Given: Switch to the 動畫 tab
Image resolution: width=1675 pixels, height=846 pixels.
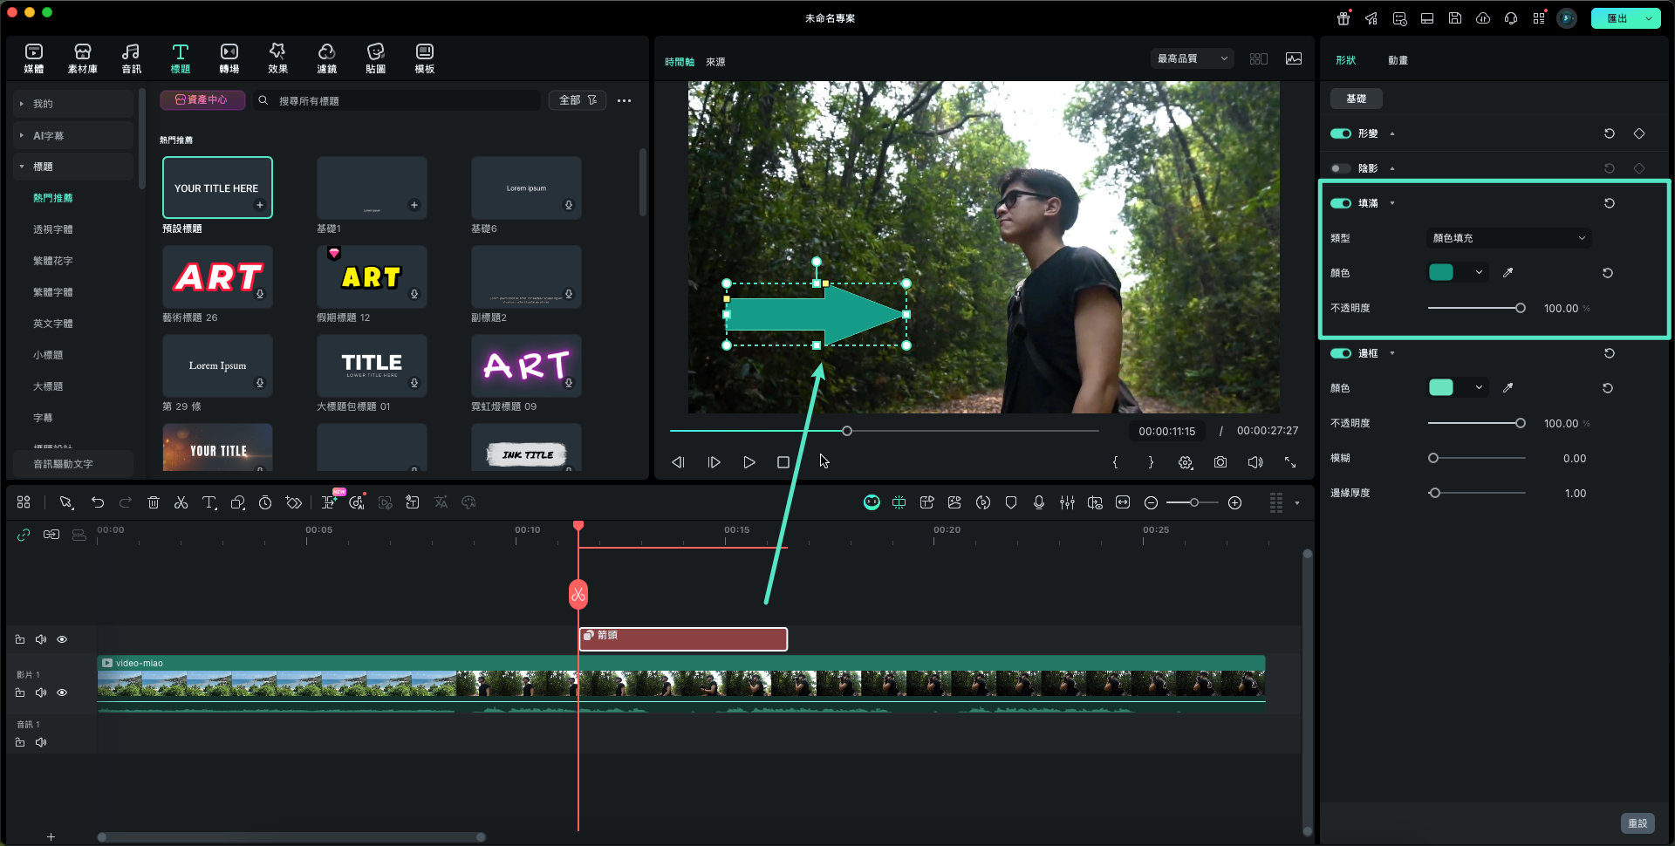Looking at the screenshot, I should coord(1398,60).
